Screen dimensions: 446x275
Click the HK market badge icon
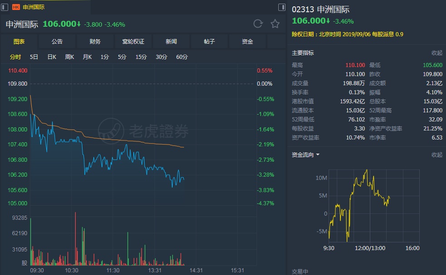pos(16,7)
